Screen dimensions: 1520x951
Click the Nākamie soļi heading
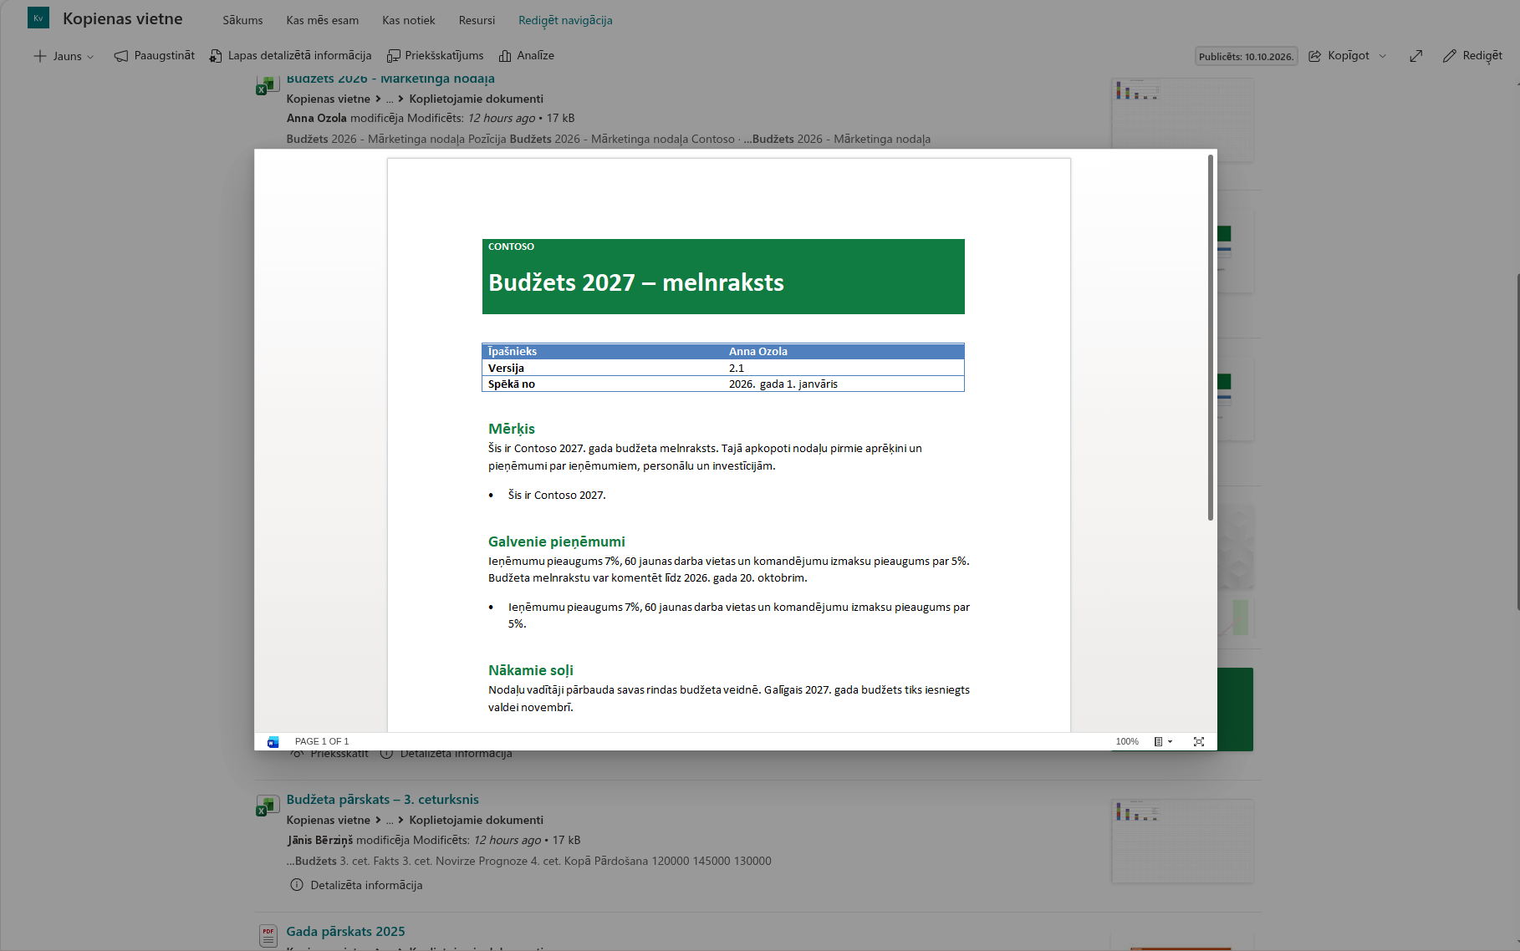point(530,670)
